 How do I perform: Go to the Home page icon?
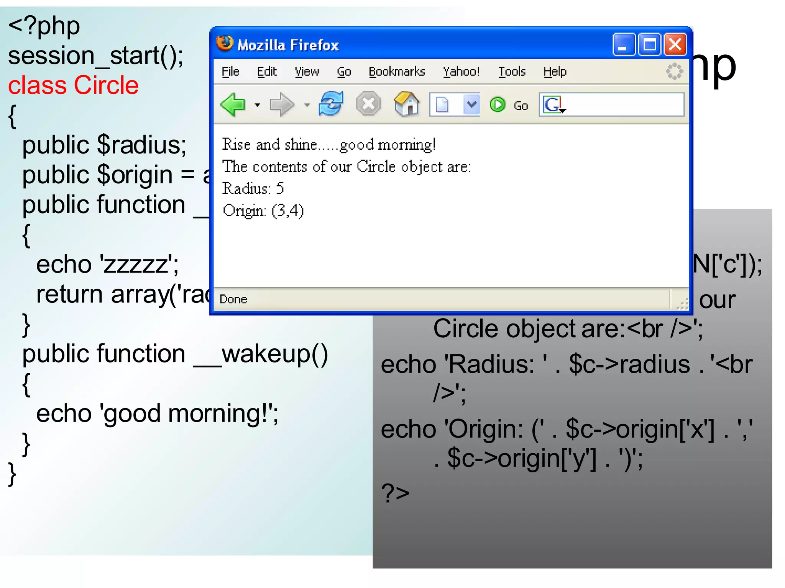pyautogui.click(x=407, y=103)
